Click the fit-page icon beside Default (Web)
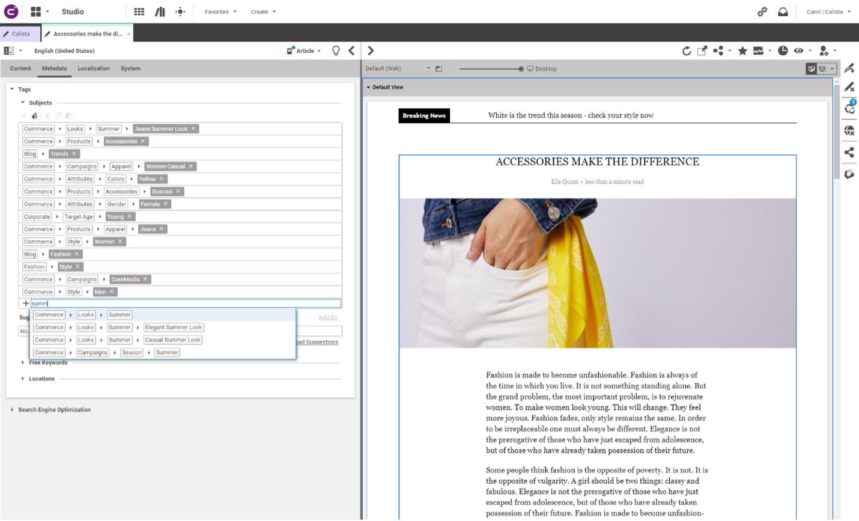Image resolution: width=859 pixels, height=521 pixels. 439,69
